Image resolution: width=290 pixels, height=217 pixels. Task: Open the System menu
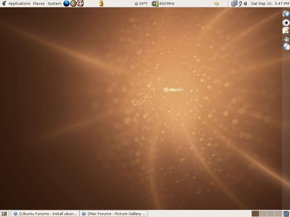pos(54,3)
